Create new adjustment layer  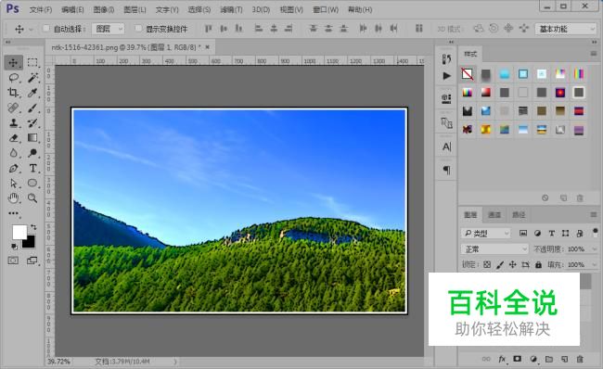coord(533,359)
